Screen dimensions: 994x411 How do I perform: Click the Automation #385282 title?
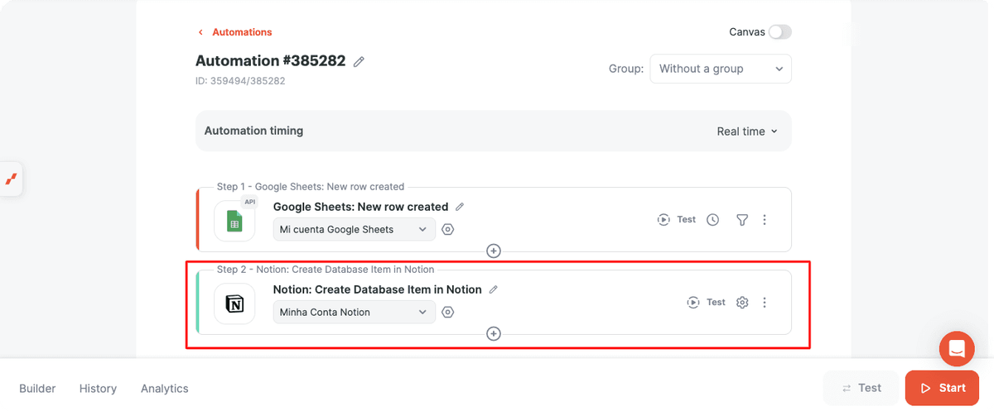click(270, 61)
